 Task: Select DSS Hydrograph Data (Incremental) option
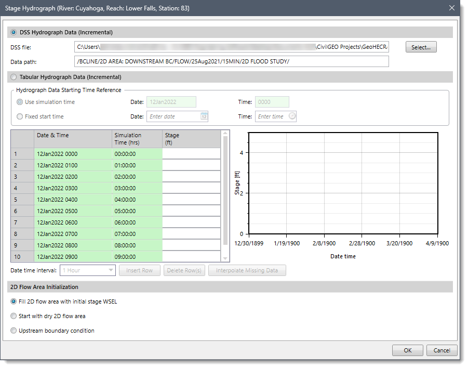[14, 32]
